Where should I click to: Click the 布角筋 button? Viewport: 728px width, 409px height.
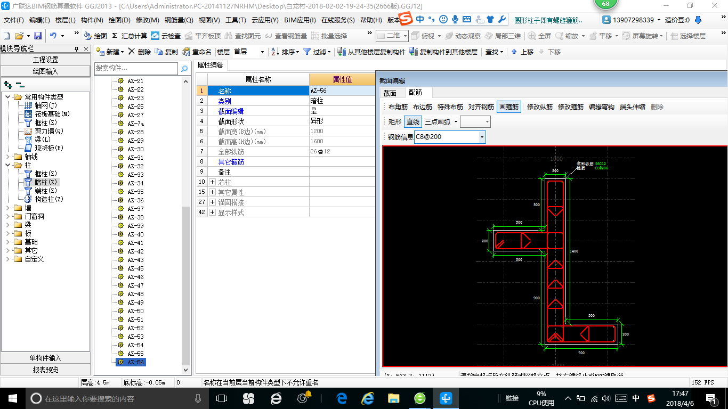coord(398,107)
